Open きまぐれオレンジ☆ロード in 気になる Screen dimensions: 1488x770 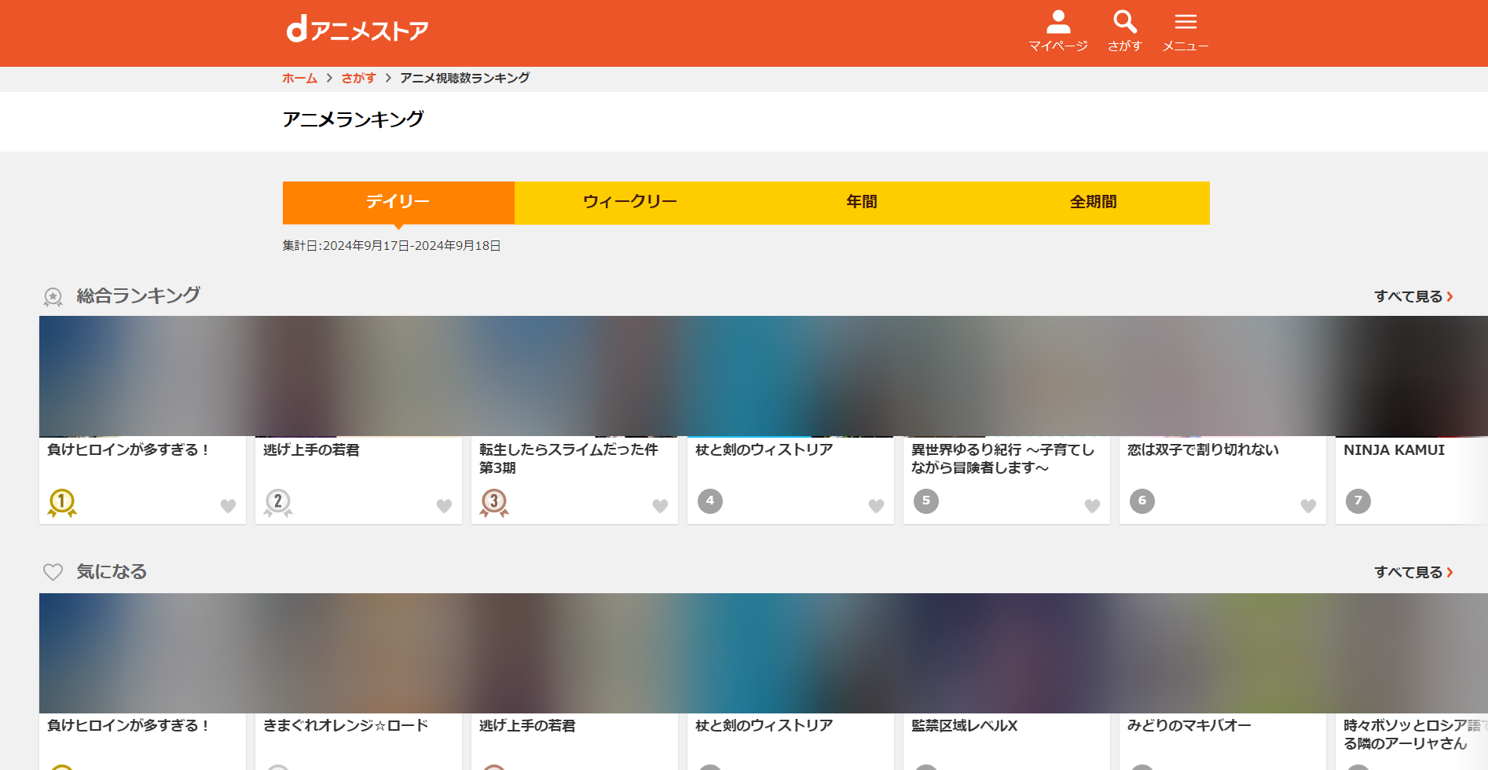click(346, 725)
